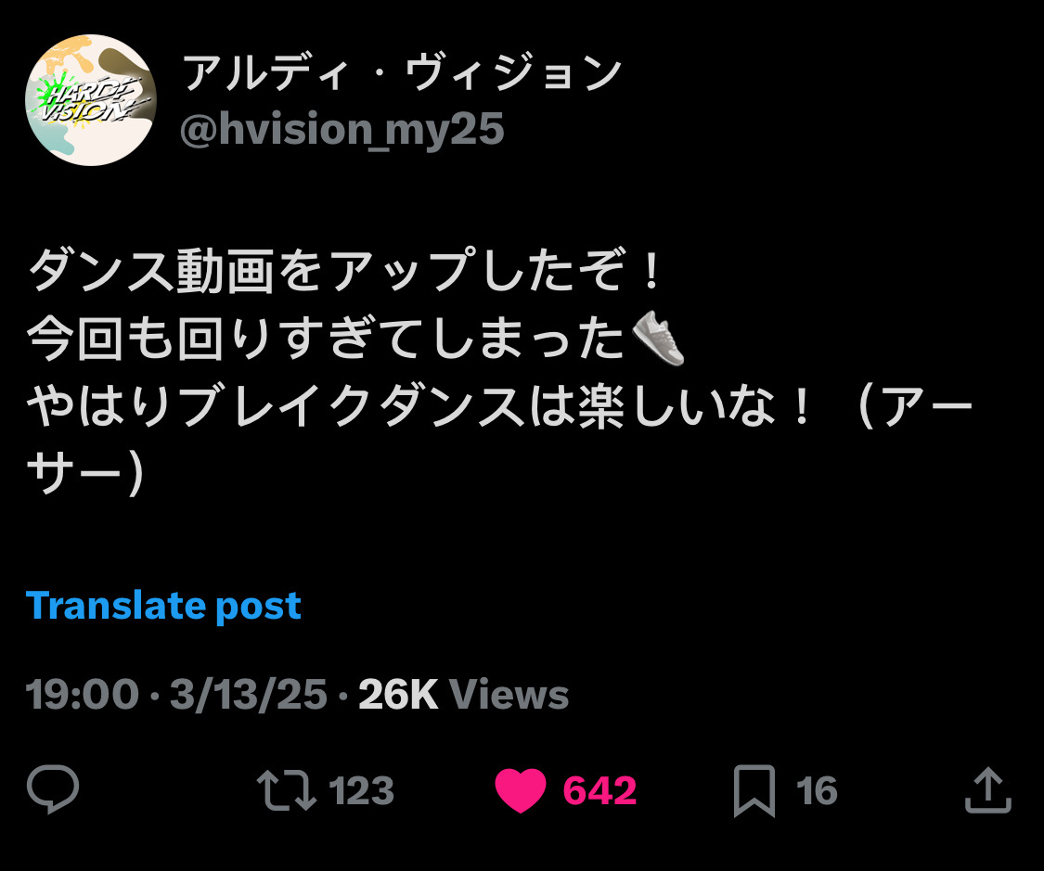Toggle the bookmark icon for this post
The image size is (1044, 871).
pyautogui.click(x=754, y=790)
